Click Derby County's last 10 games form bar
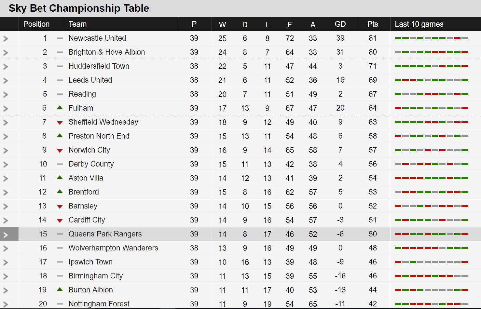The height and width of the screenshot is (309, 481). pos(432,164)
